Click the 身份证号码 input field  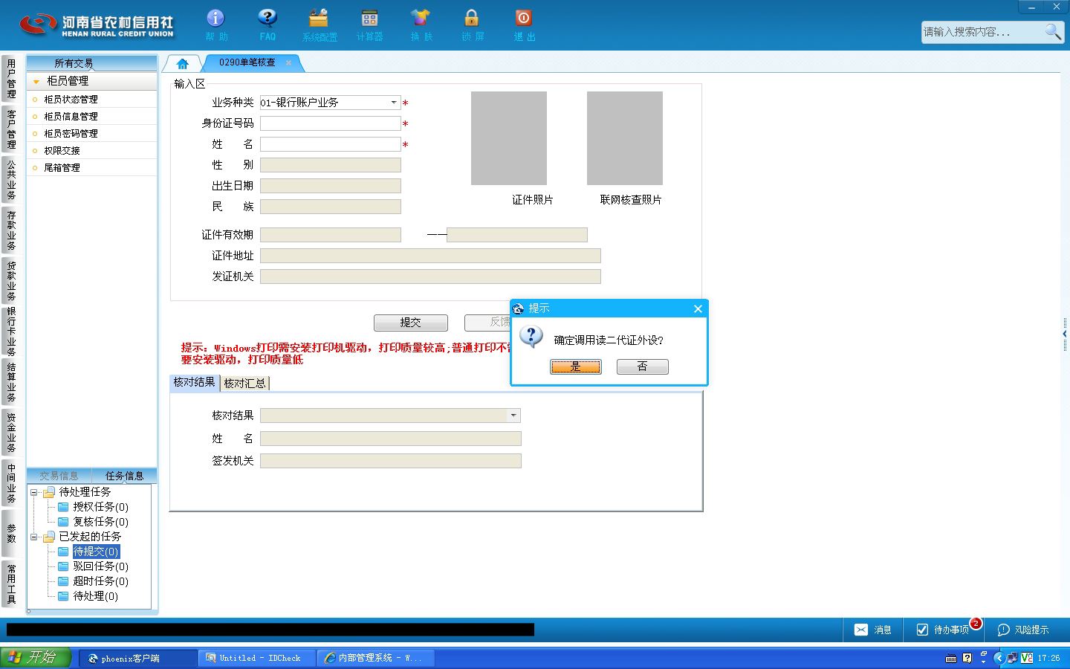pyautogui.click(x=331, y=123)
